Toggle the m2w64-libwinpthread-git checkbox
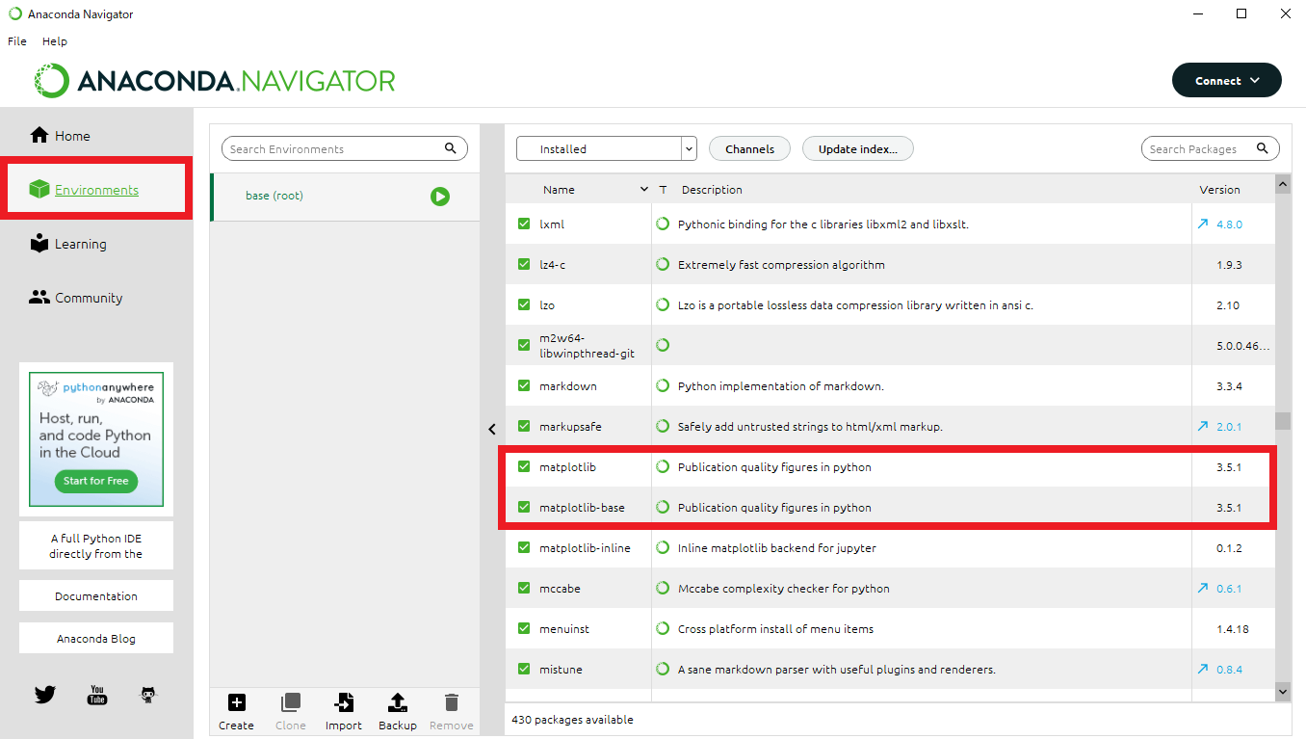This screenshot has width=1306, height=739. pos(524,345)
